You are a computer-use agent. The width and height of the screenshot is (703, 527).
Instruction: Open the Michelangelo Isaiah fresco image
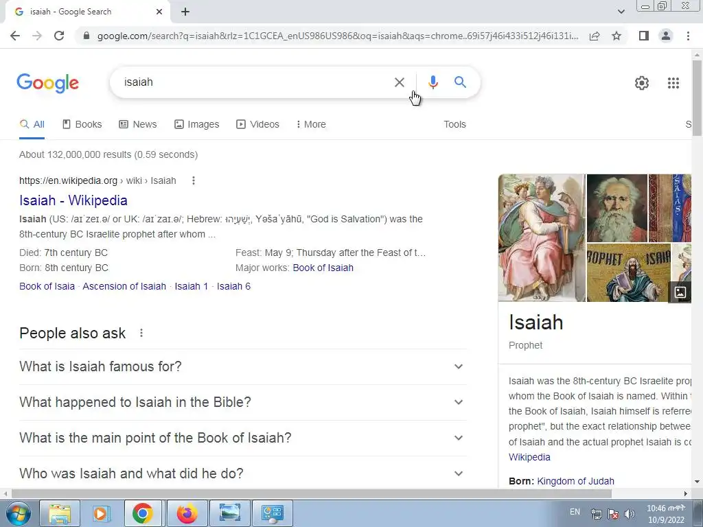542,238
